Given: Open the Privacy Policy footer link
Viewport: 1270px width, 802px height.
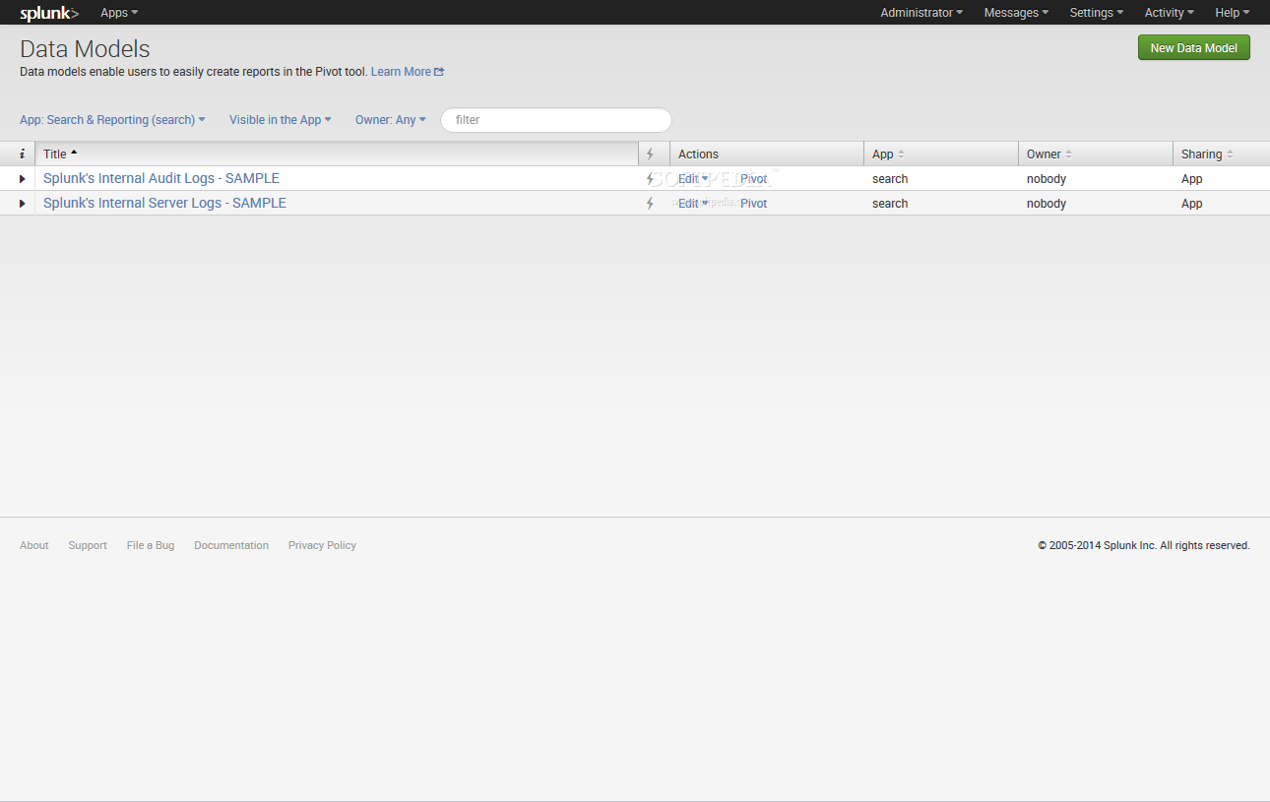Looking at the screenshot, I should click(x=322, y=545).
